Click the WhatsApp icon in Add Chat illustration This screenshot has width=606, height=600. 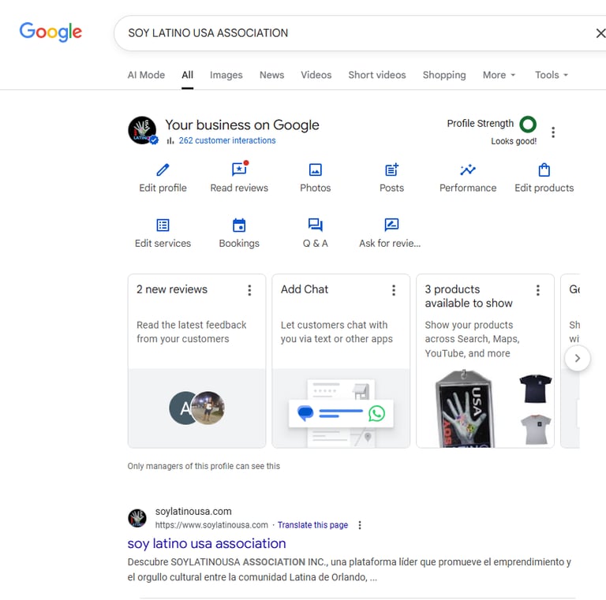point(377,413)
